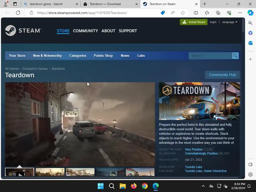Open the Windows Start menu

pos(100,186)
